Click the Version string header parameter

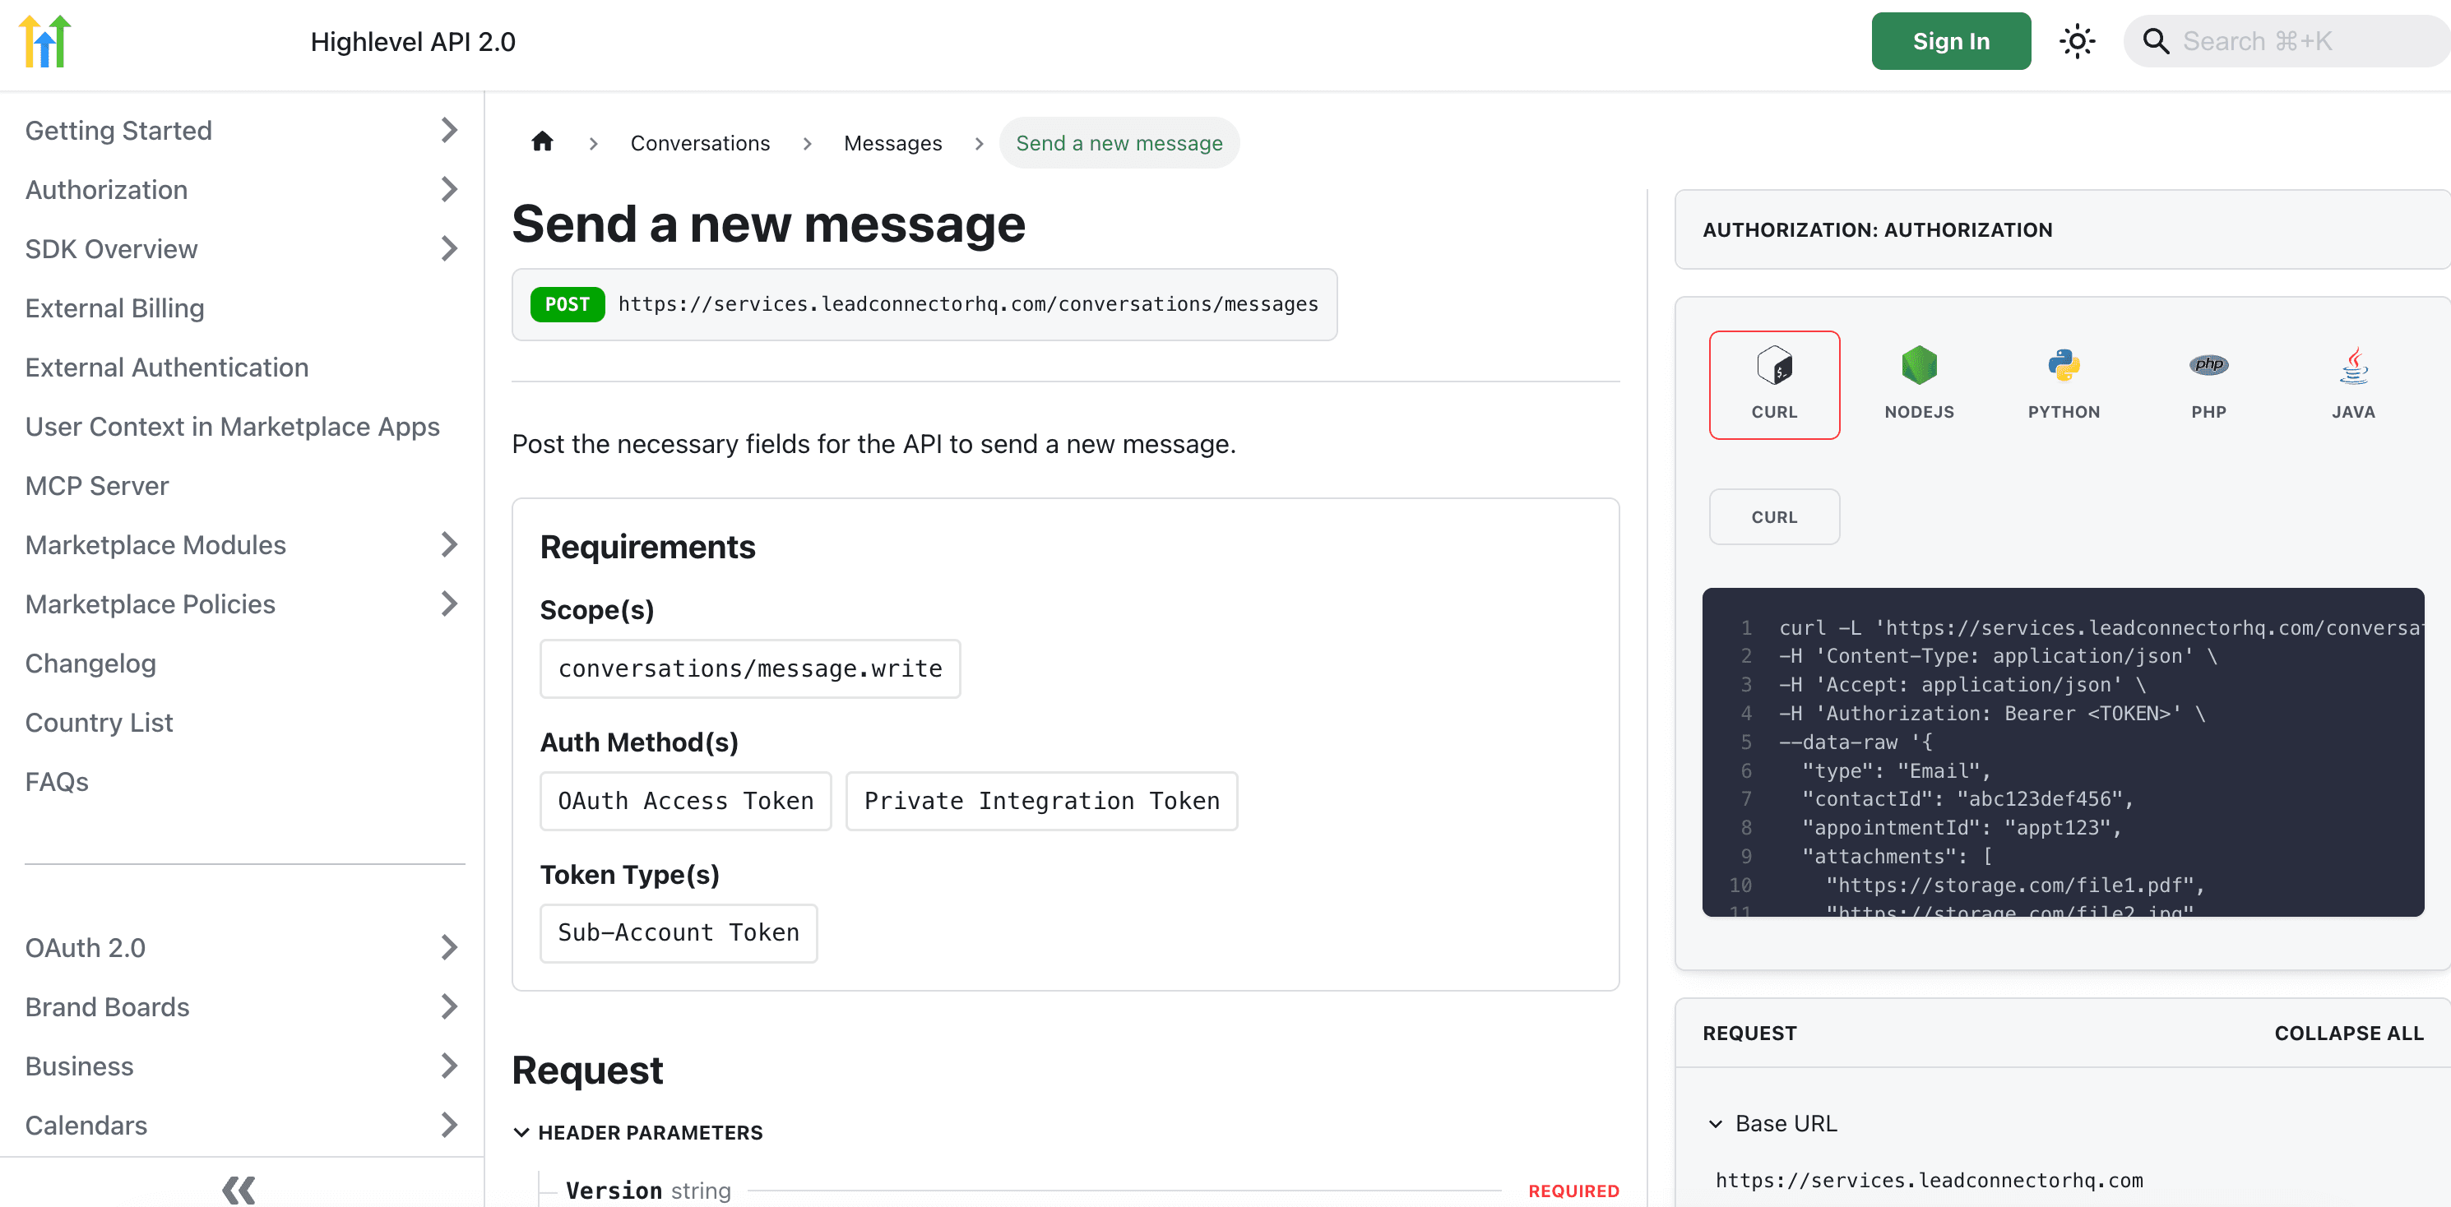click(x=648, y=1190)
